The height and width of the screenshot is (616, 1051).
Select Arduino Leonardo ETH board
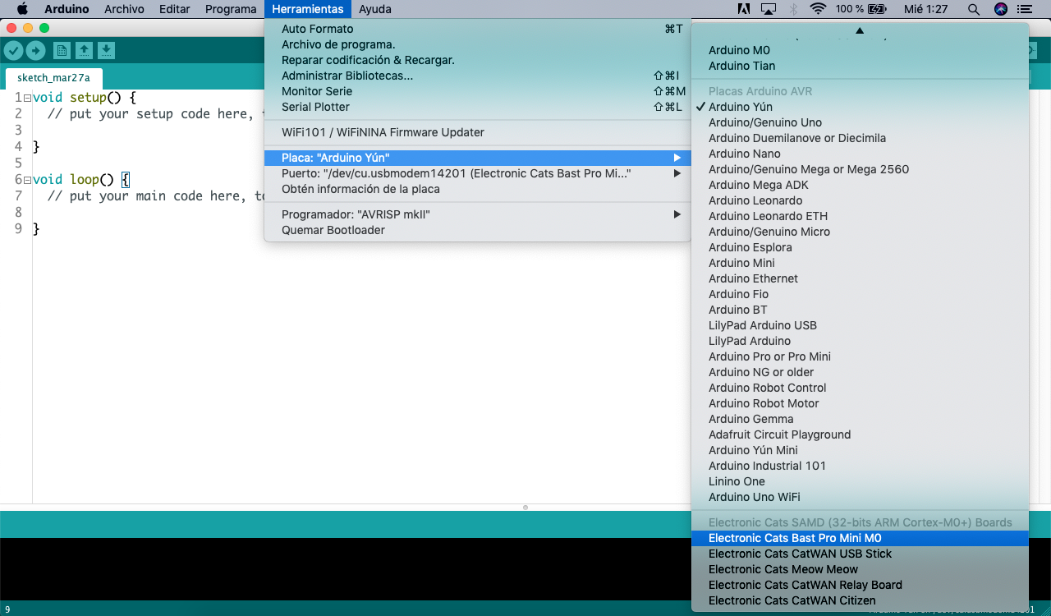pos(860,216)
